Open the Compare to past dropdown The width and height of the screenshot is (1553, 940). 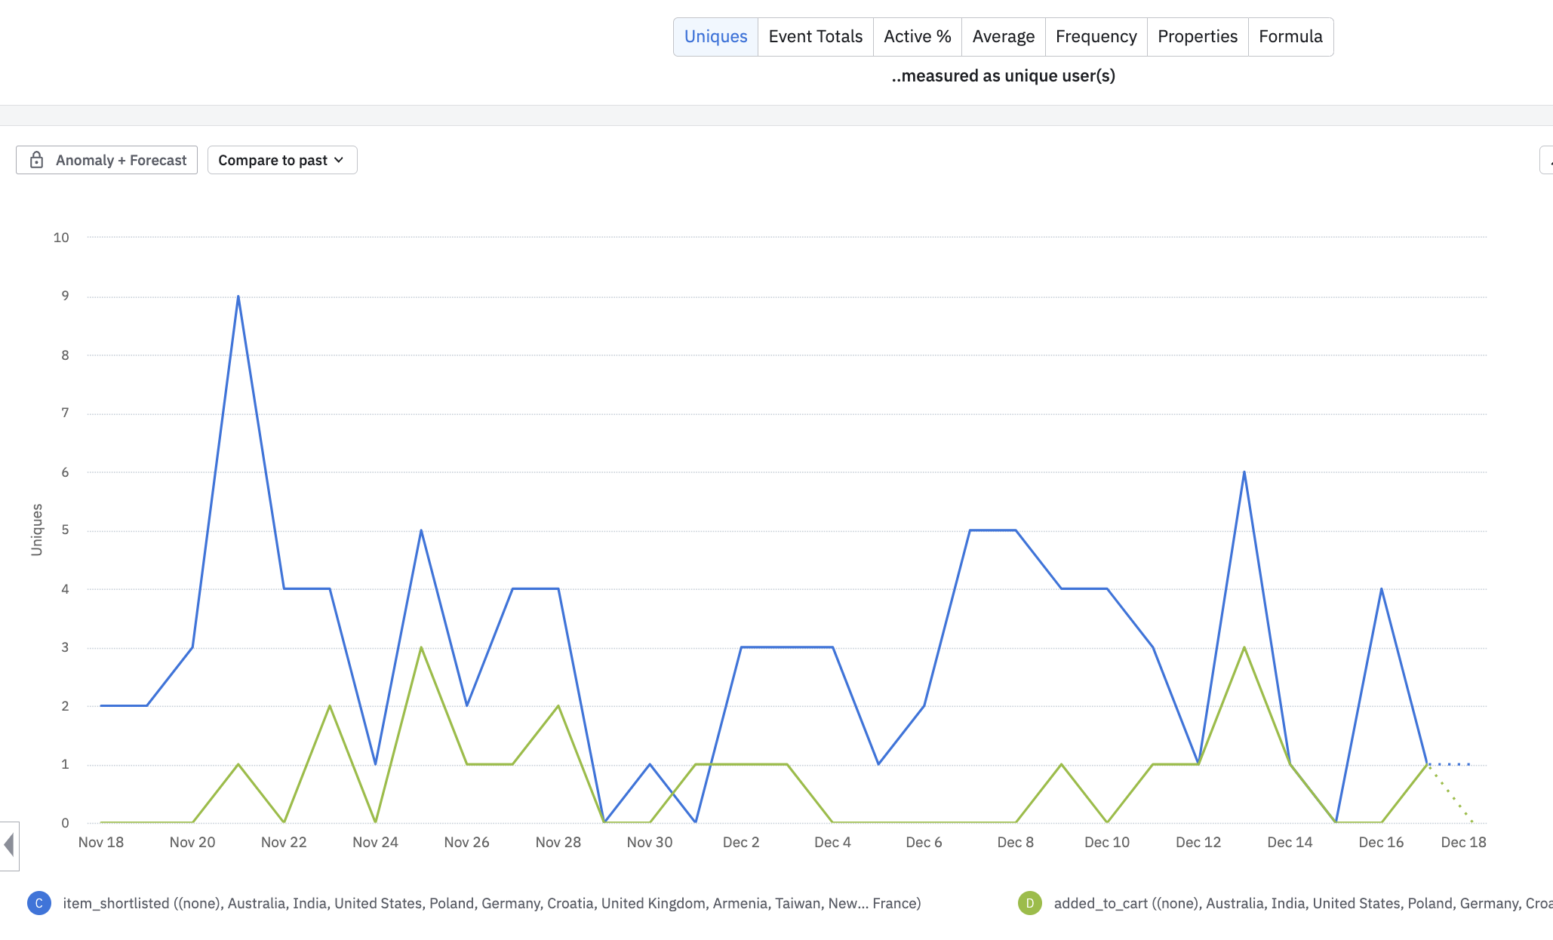[281, 160]
